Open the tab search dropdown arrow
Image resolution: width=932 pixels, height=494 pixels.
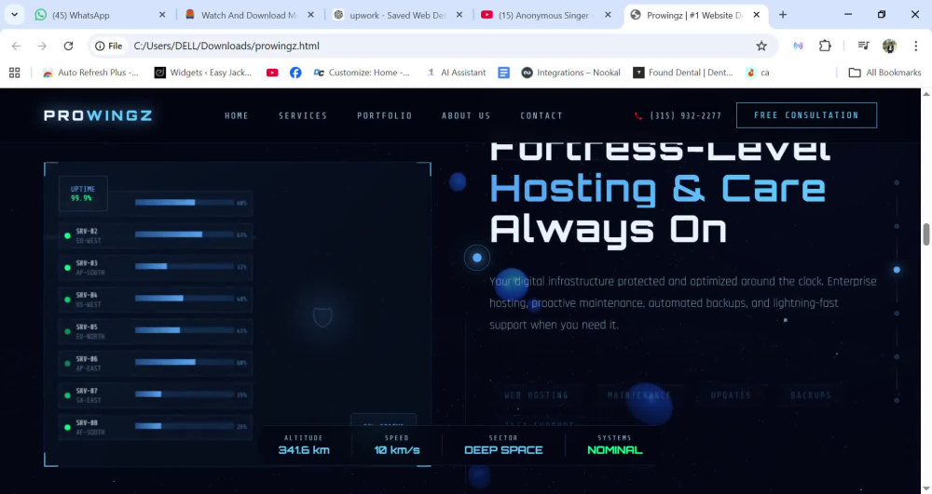[14, 15]
